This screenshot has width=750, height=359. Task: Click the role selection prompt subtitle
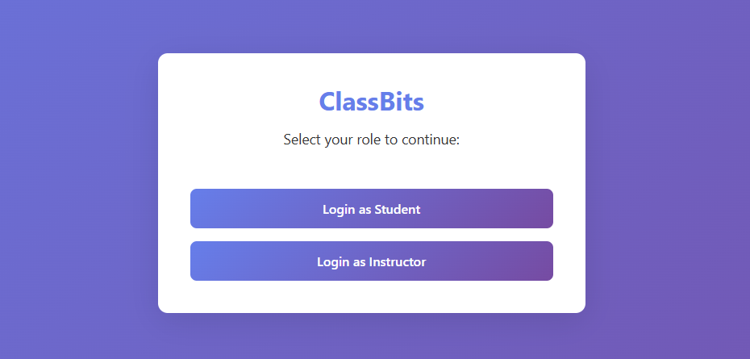[x=371, y=140]
